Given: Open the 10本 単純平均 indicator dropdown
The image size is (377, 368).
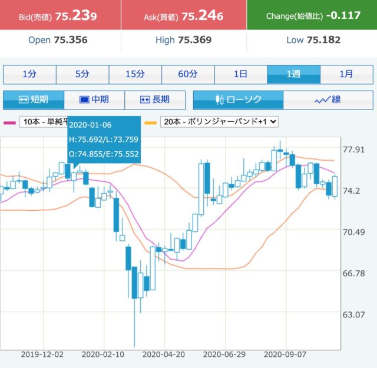Looking at the screenshot, I should [x=44, y=122].
